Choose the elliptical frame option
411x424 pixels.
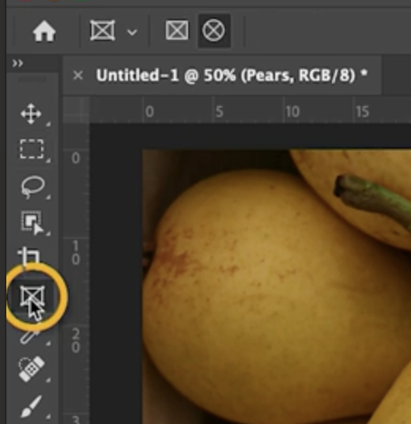point(213,31)
